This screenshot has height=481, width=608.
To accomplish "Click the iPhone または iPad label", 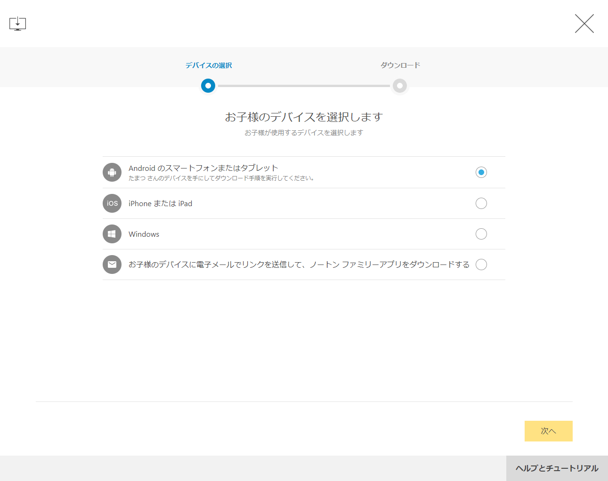I will (x=160, y=203).
